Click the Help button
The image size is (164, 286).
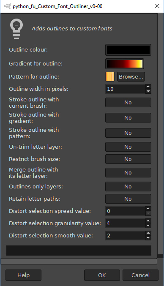pyautogui.click(x=23, y=275)
